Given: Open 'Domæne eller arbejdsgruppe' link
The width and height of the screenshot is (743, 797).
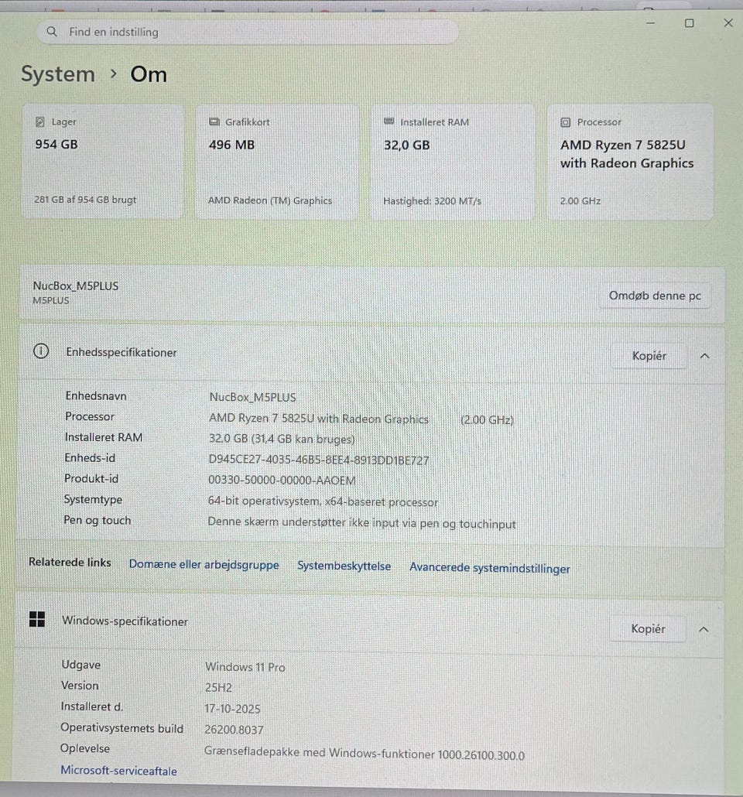Looking at the screenshot, I should (204, 565).
